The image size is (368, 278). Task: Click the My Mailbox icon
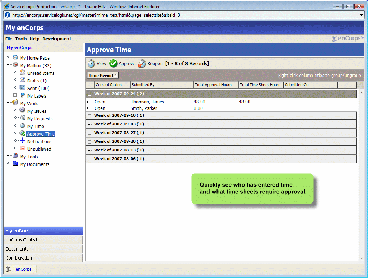pyautogui.click(x=16, y=65)
